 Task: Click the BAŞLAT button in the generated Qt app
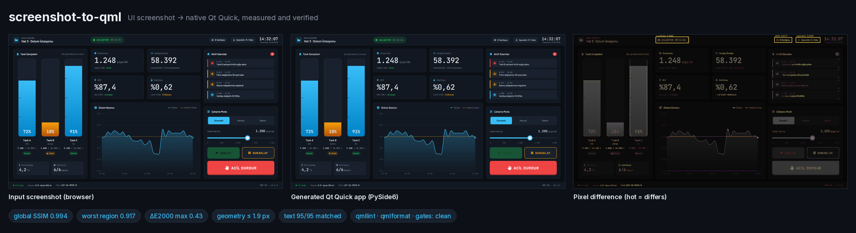506,153
